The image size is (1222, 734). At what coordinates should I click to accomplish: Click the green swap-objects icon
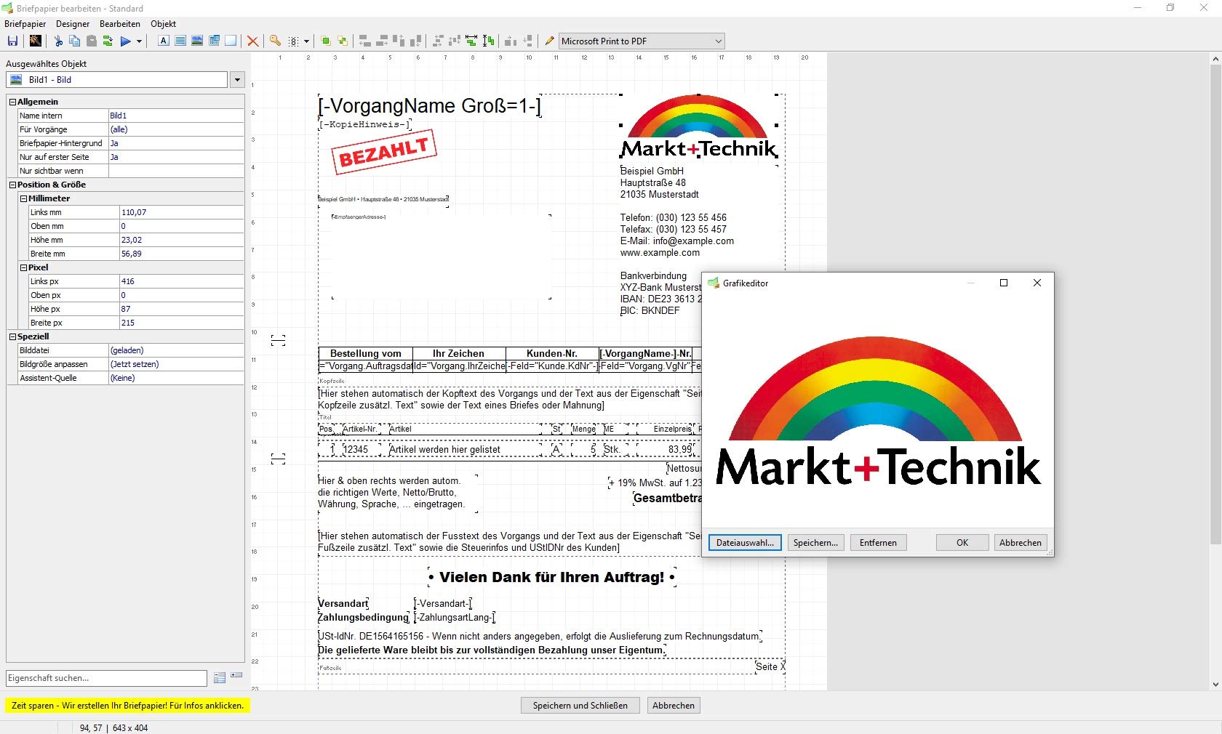click(108, 41)
